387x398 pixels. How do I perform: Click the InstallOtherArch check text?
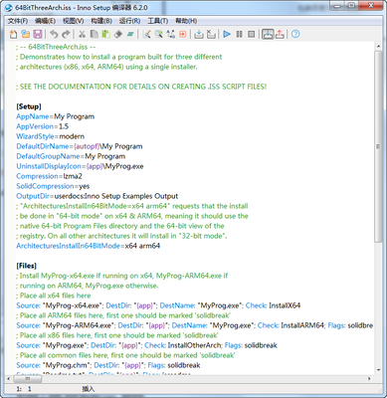194,345
